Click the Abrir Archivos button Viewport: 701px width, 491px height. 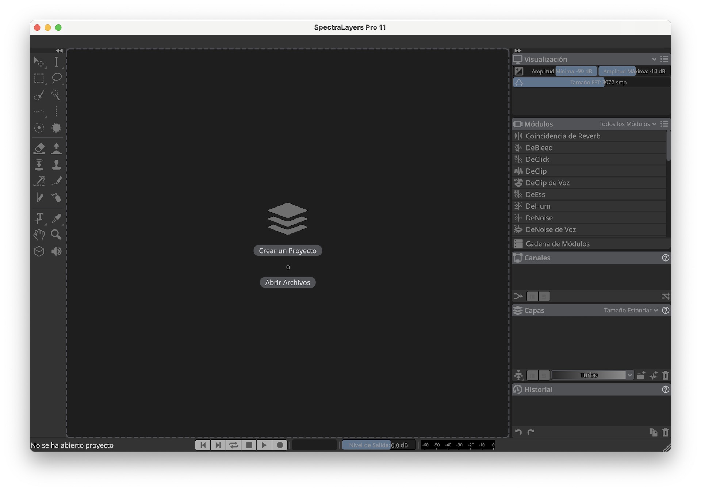(x=288, y=282)
